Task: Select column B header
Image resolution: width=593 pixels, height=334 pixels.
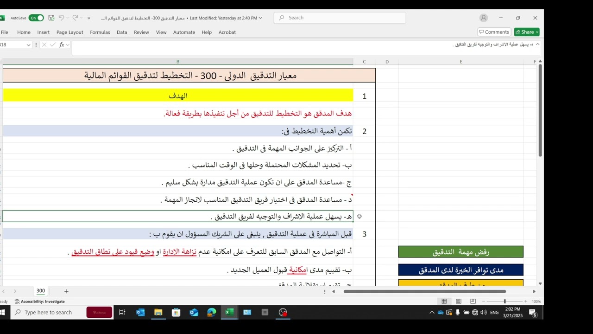Action: 177,62
